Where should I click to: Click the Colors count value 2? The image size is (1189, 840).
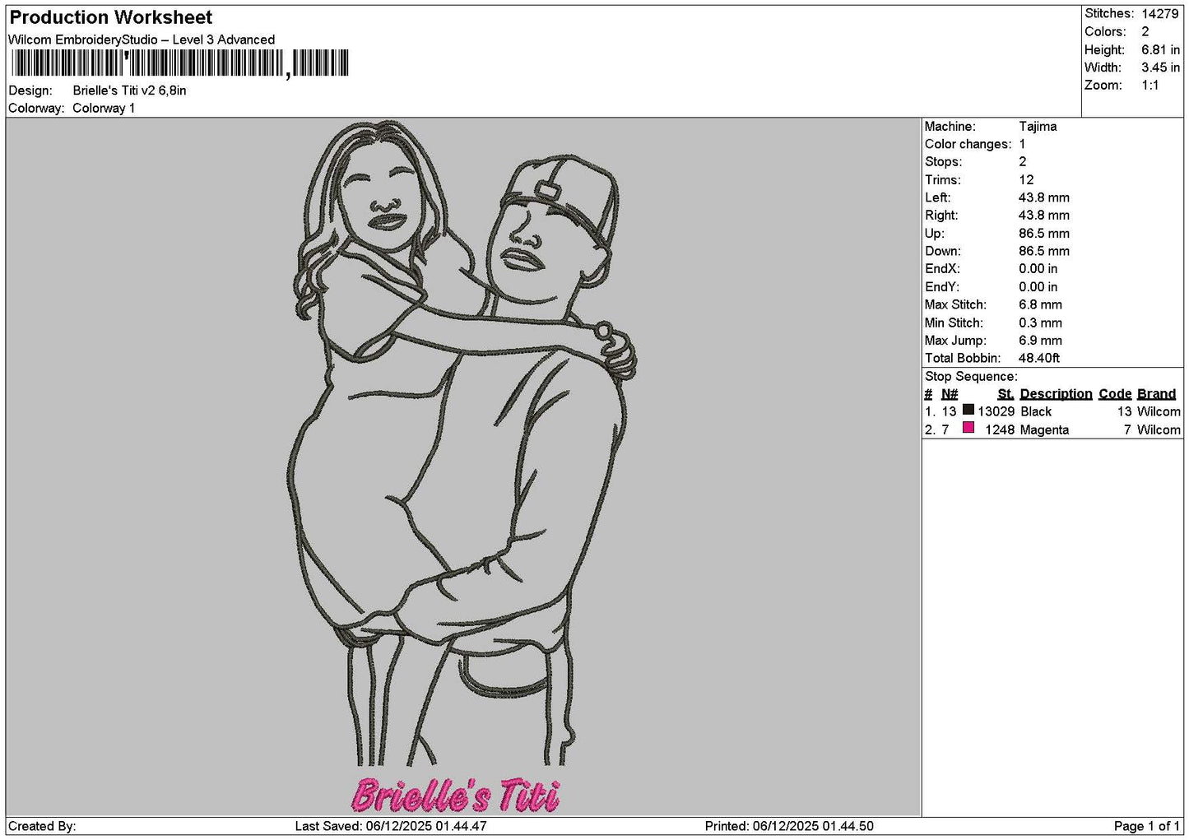point(1145,32)
